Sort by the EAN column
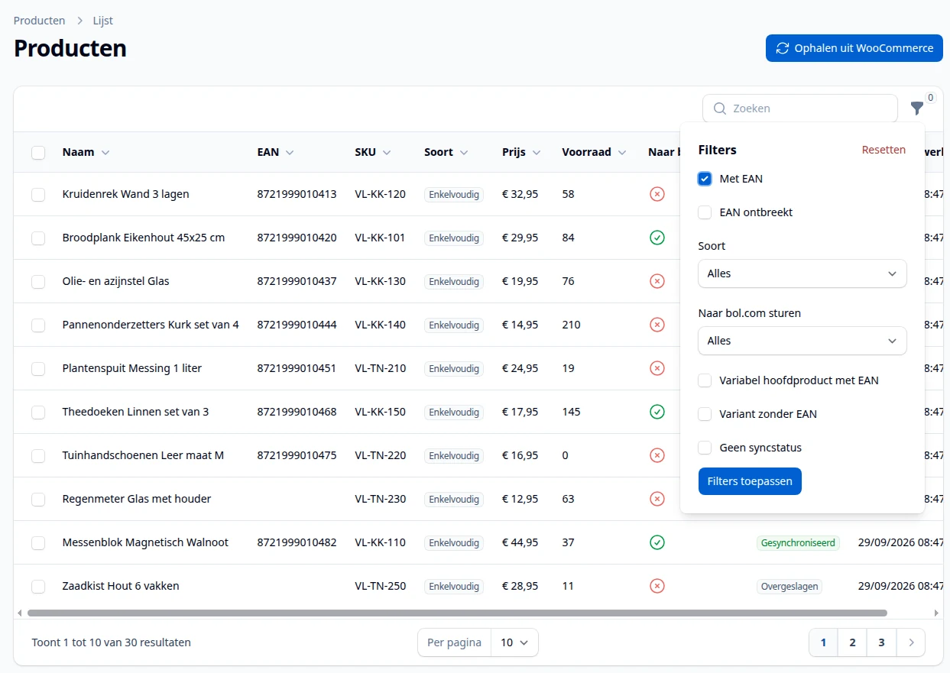The image size is (950, 673). 275,152
